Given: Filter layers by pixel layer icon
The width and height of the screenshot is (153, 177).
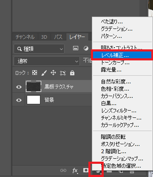Looking at the screenshot, I should tap(76, 48).
